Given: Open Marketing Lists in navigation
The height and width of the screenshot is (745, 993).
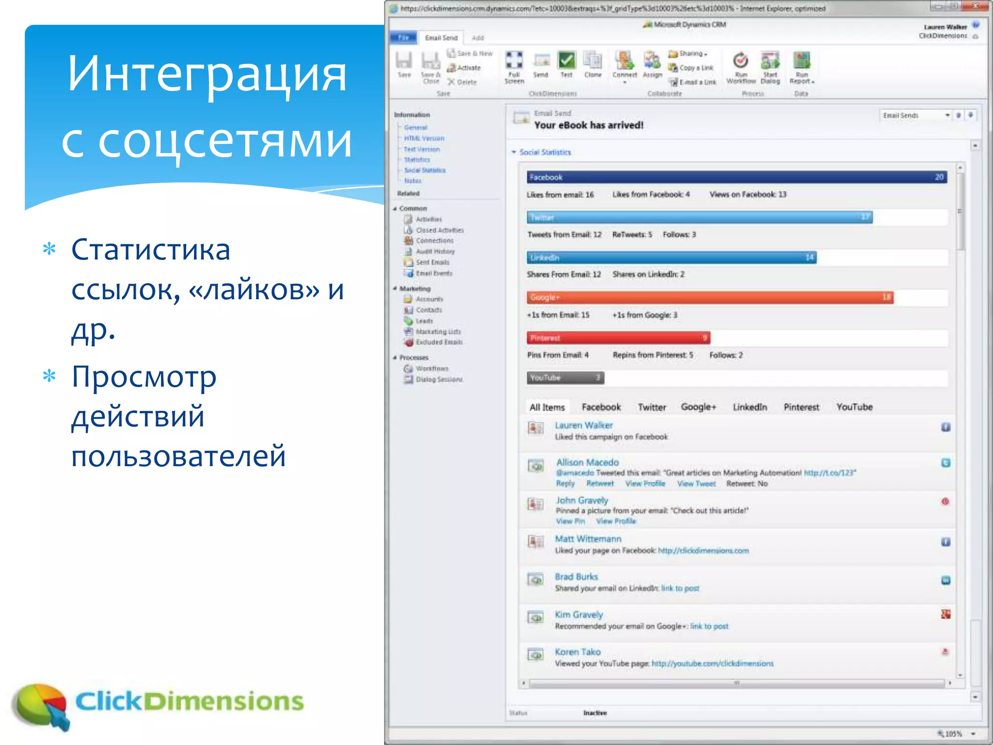Looking at the screenshot, I should click(438, 332).
